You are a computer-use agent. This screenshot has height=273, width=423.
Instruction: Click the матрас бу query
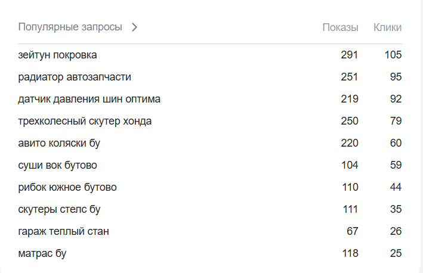42,253
